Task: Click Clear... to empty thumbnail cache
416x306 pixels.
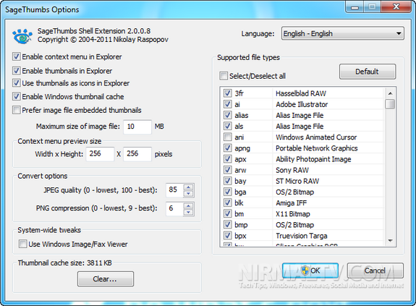Action: 106,279
